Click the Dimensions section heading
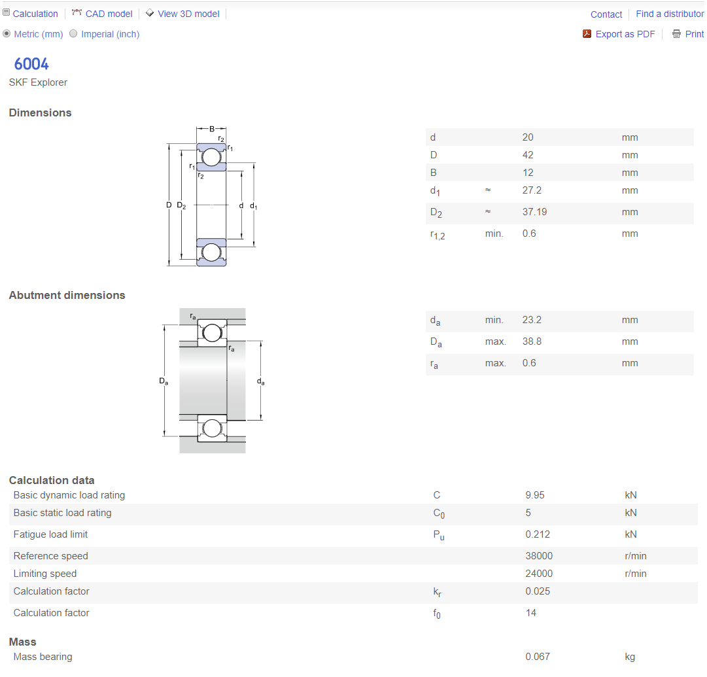This screenshot has width=707, height=677. tap(40, 113)
